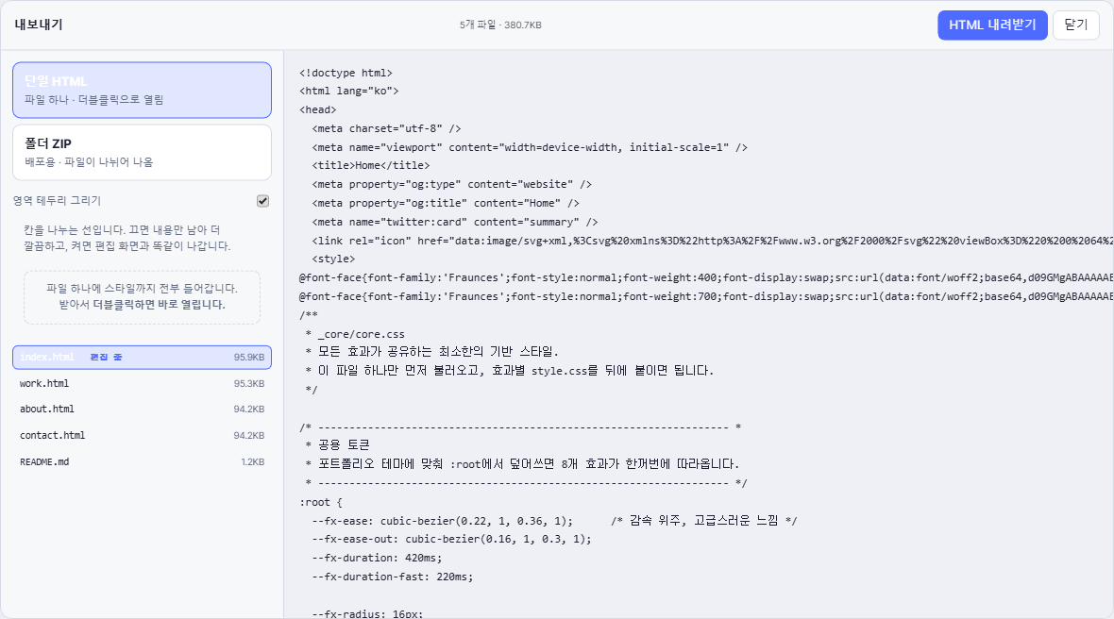Click the --fx-ease cubic-bezier line
The height and width of the screenshot is (619, 1114).
tap(554, 520)
